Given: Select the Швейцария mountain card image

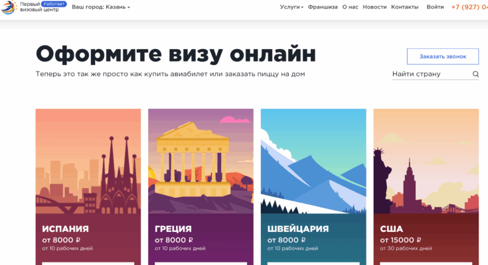Looking at the screenshot, I should [x=313, y=161].
